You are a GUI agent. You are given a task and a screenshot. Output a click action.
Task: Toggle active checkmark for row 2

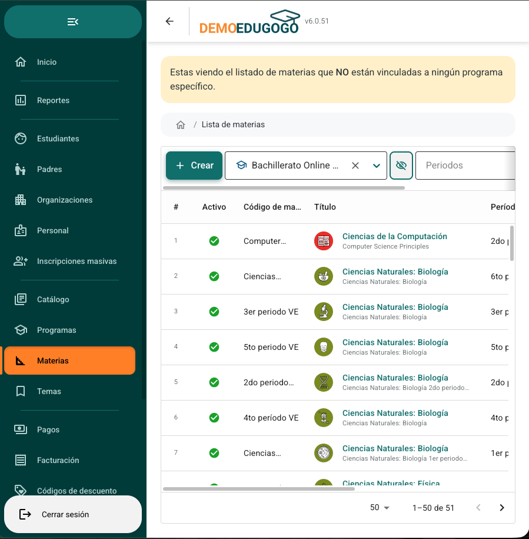coord(214,276)
